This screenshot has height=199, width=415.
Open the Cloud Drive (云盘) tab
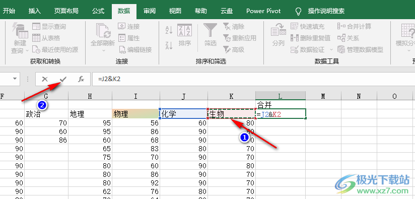click(227, 11)
